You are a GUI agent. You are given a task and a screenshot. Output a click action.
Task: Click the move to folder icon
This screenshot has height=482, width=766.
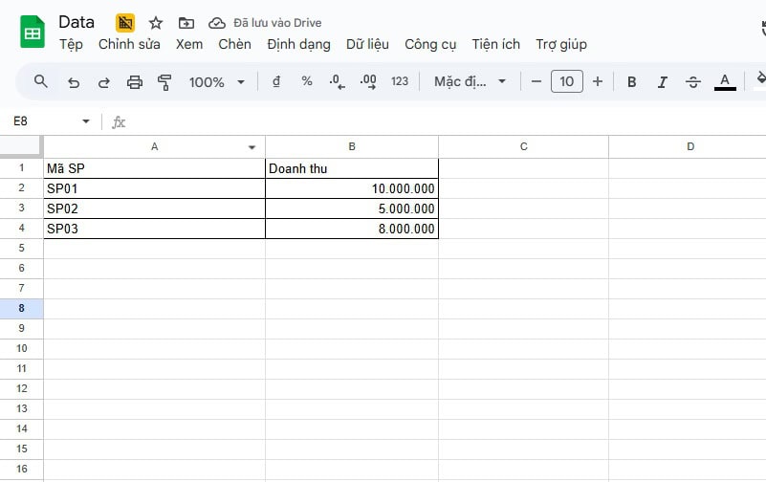point(186,23)
